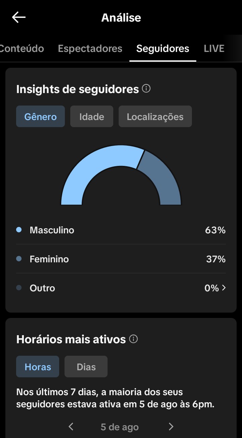Go back using the arrow icon

pyautogui.click(x=19, y=18)
